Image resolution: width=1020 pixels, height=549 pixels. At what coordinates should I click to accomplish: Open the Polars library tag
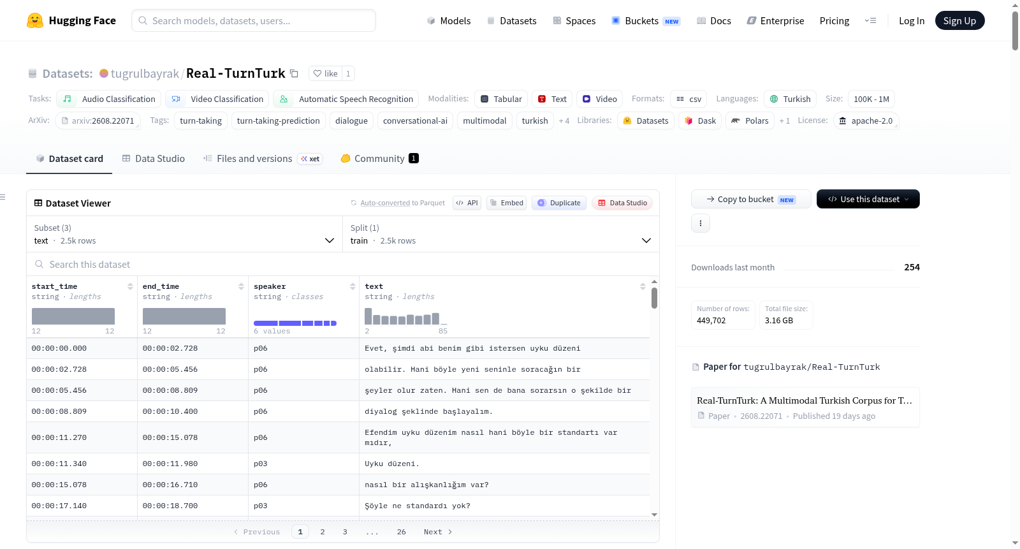click(x=750, y=121)
